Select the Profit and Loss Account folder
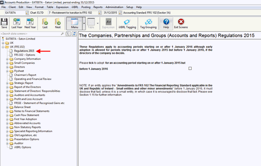This screenshot has height=166, width=261. click(x=28, y=99)
